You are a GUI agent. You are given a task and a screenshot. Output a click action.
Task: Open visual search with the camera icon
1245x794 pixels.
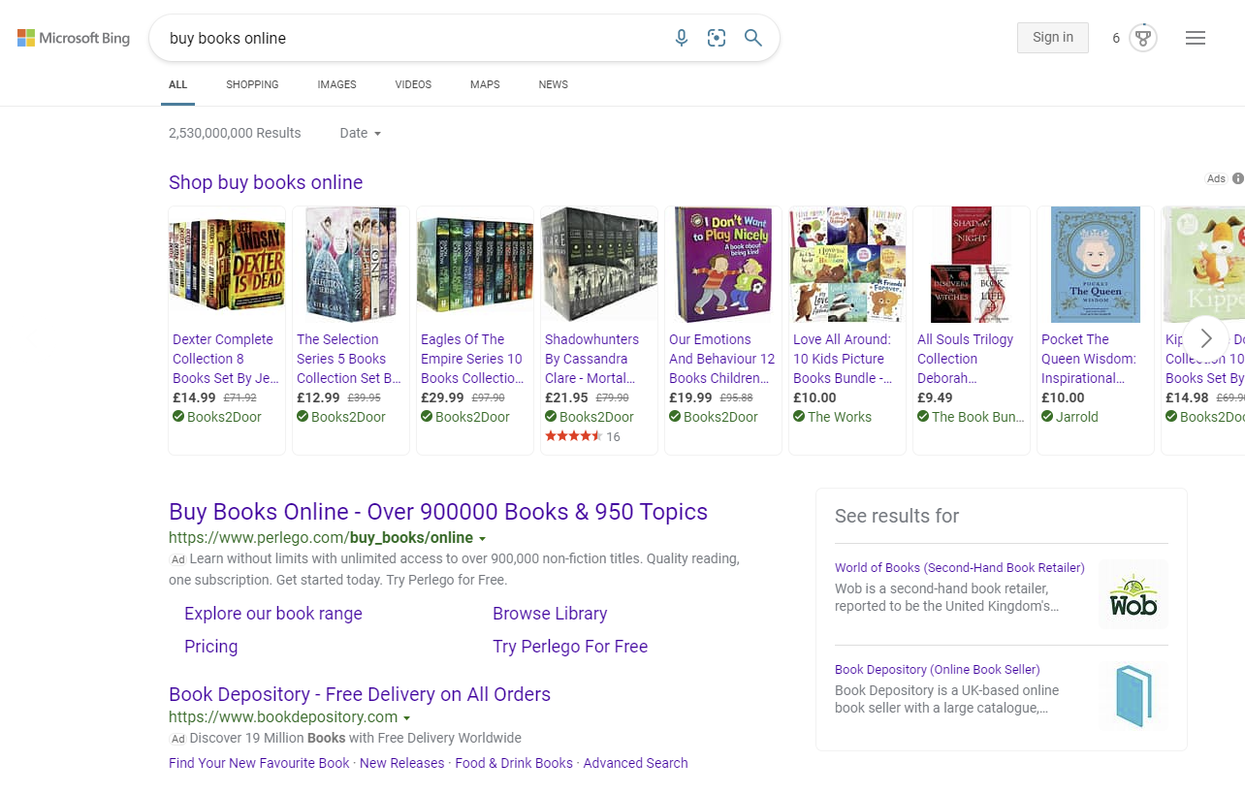717,37
